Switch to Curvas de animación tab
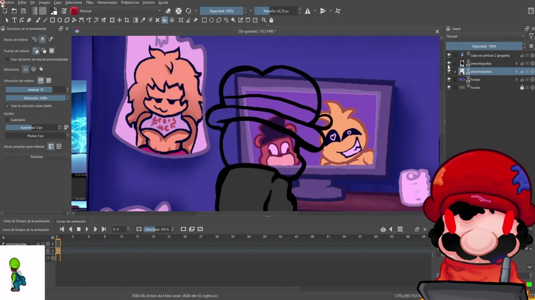 [x=71, y=221]
